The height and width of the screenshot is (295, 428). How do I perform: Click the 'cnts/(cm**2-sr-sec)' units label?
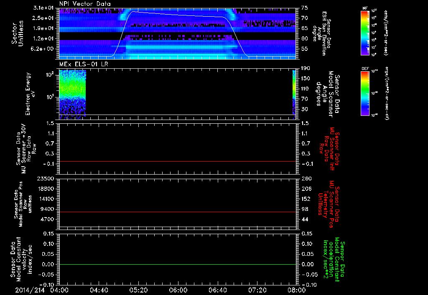click(x=386, y=33)
